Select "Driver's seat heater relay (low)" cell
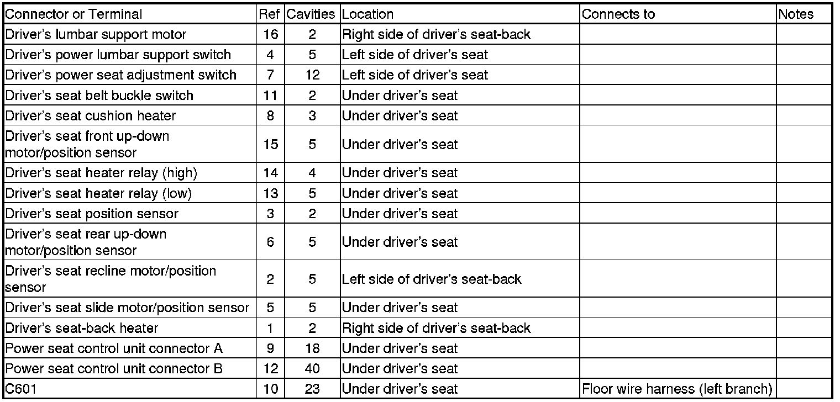840x402 pixels. [x=99, y=193]
